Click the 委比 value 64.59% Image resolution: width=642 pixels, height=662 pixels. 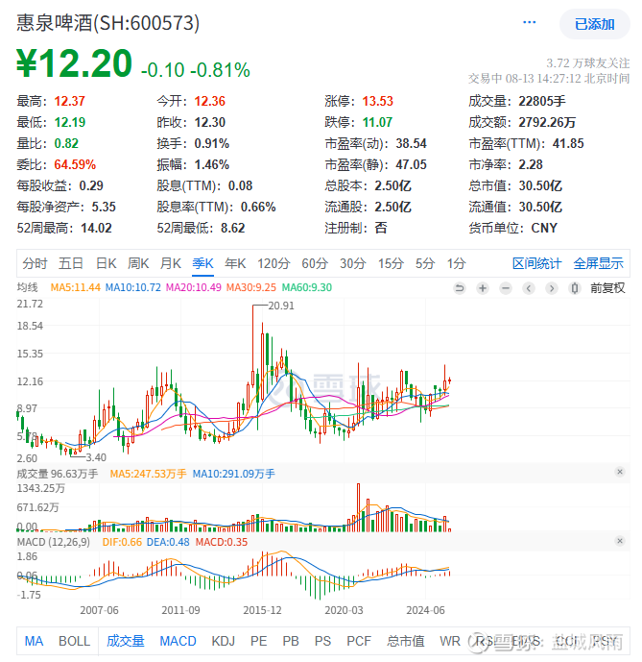tap(75, 164)
